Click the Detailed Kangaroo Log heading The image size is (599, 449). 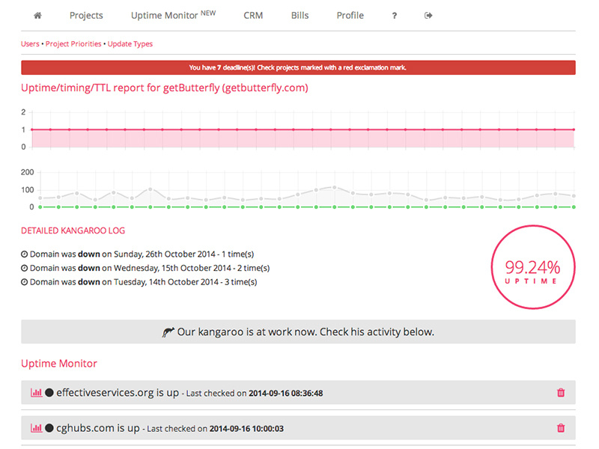click(x=73, y=230)
